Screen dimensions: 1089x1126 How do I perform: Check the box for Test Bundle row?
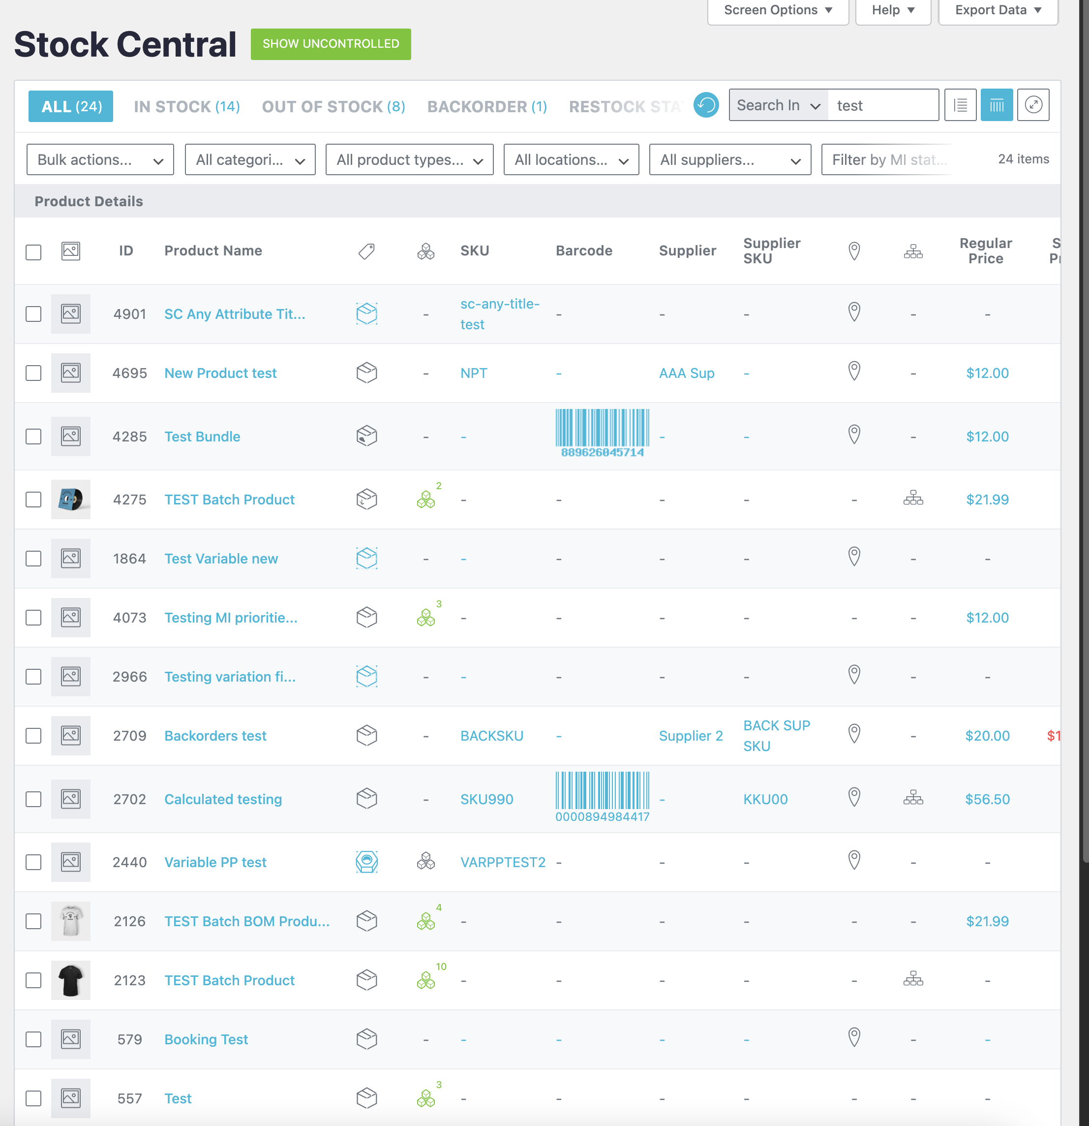coord(33,437)
